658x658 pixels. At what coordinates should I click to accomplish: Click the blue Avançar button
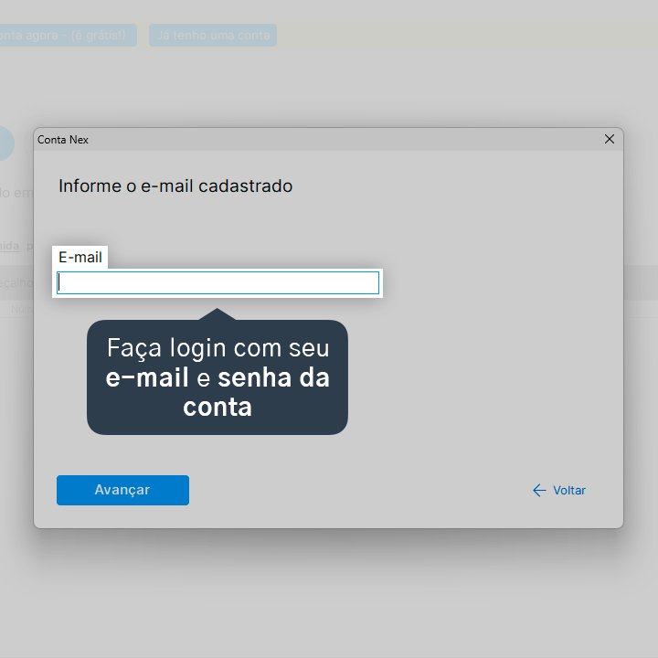coord(122,490)
